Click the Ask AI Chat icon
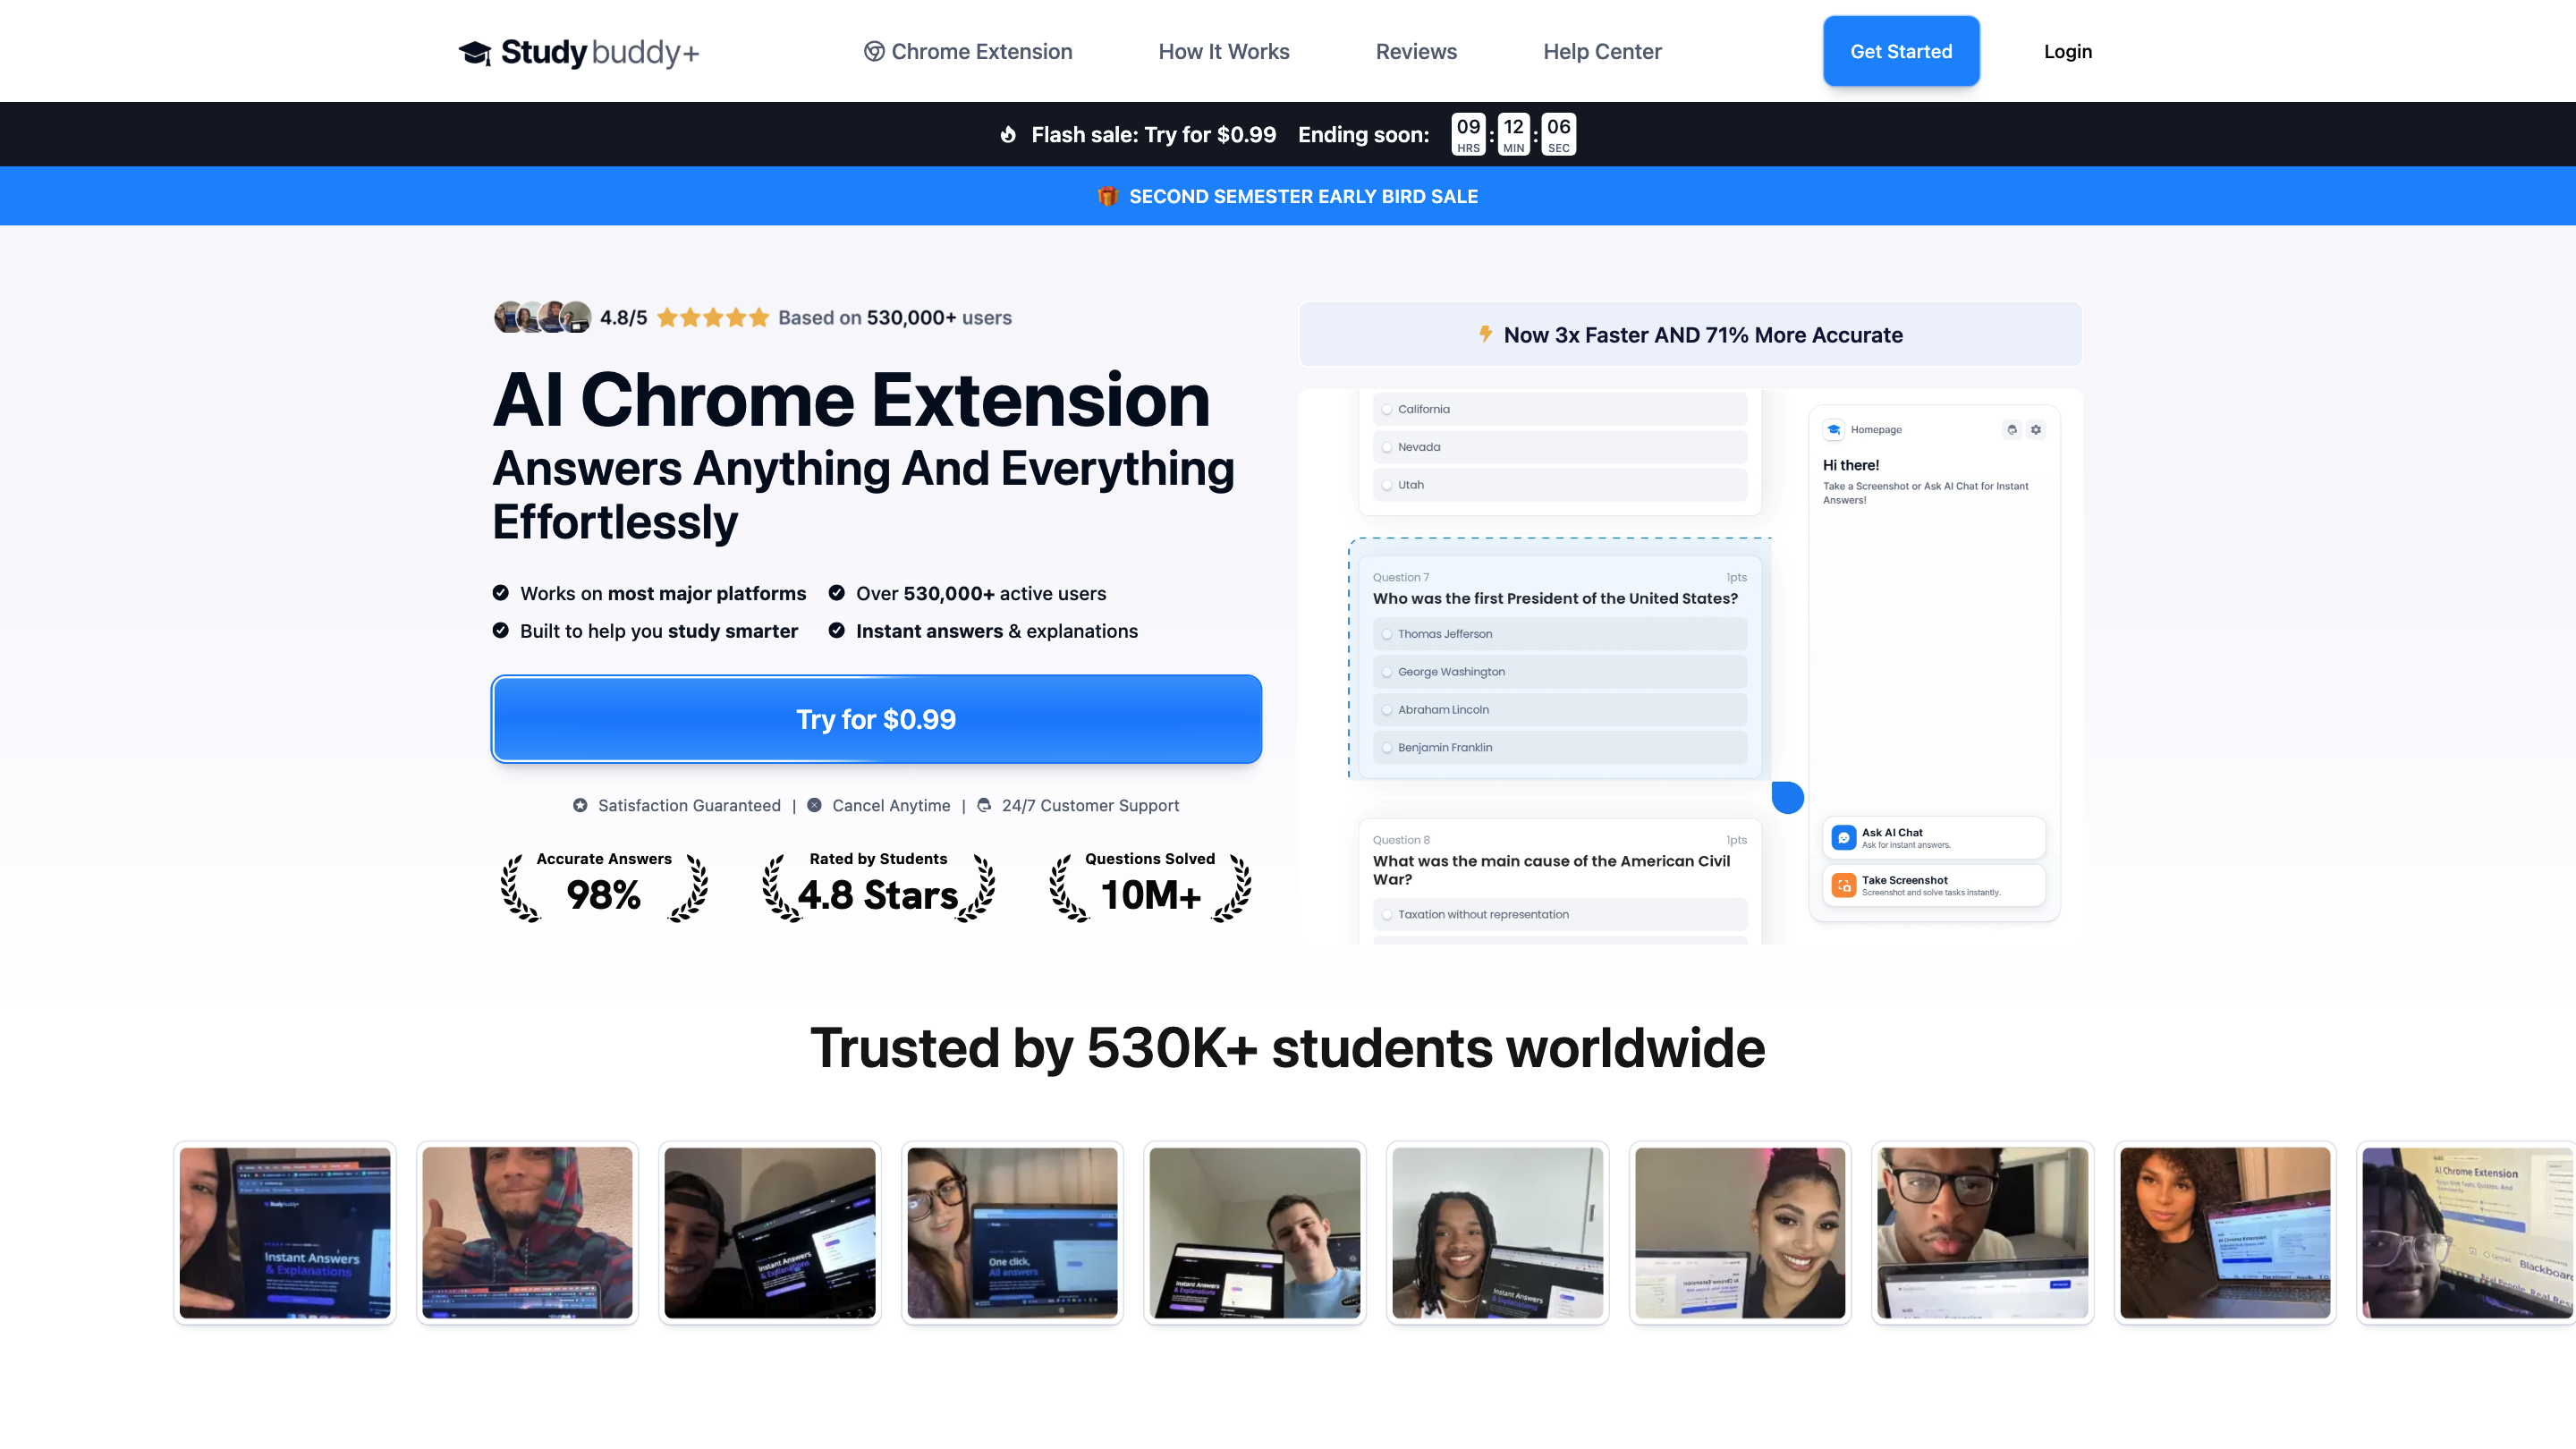Screen dimensions: 2576x1449 tap(1844, 838)
